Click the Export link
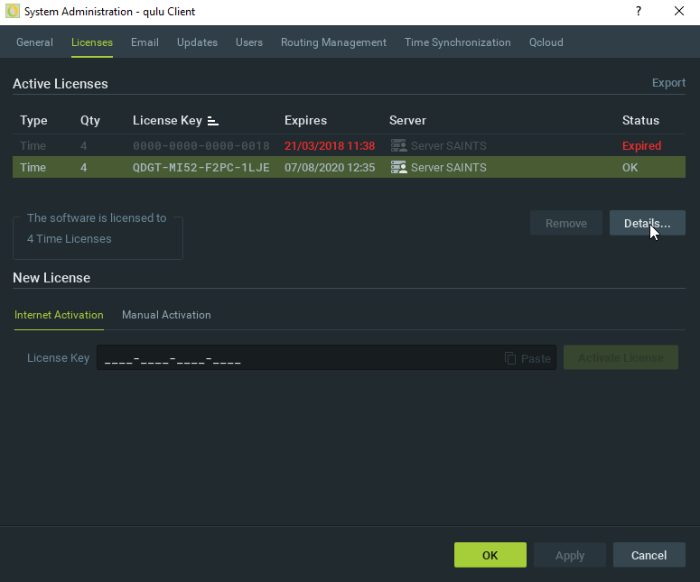This screenshot has width=700, height=582. [668, 83]
